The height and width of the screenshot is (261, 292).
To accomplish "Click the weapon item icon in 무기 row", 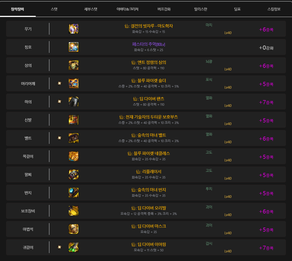I will (x=73, y=29).
